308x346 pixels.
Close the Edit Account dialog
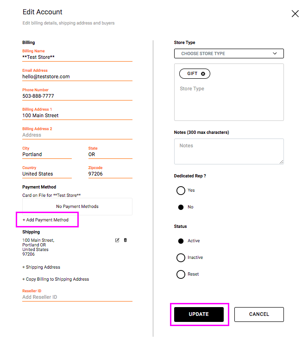coord(295,14)
